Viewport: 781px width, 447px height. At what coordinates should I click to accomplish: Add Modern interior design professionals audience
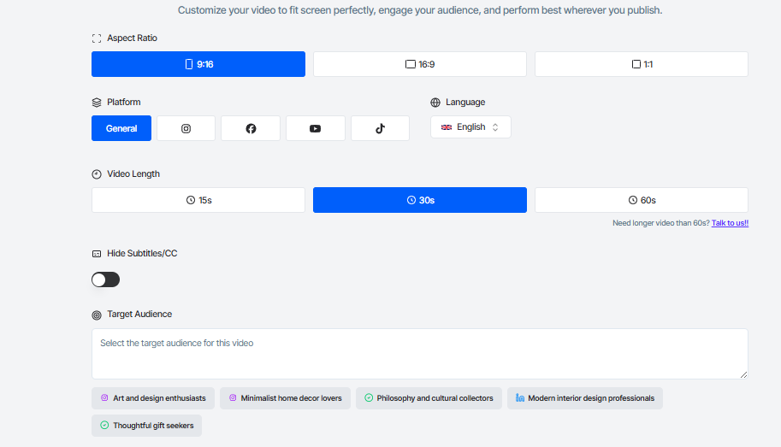[584, 398]
